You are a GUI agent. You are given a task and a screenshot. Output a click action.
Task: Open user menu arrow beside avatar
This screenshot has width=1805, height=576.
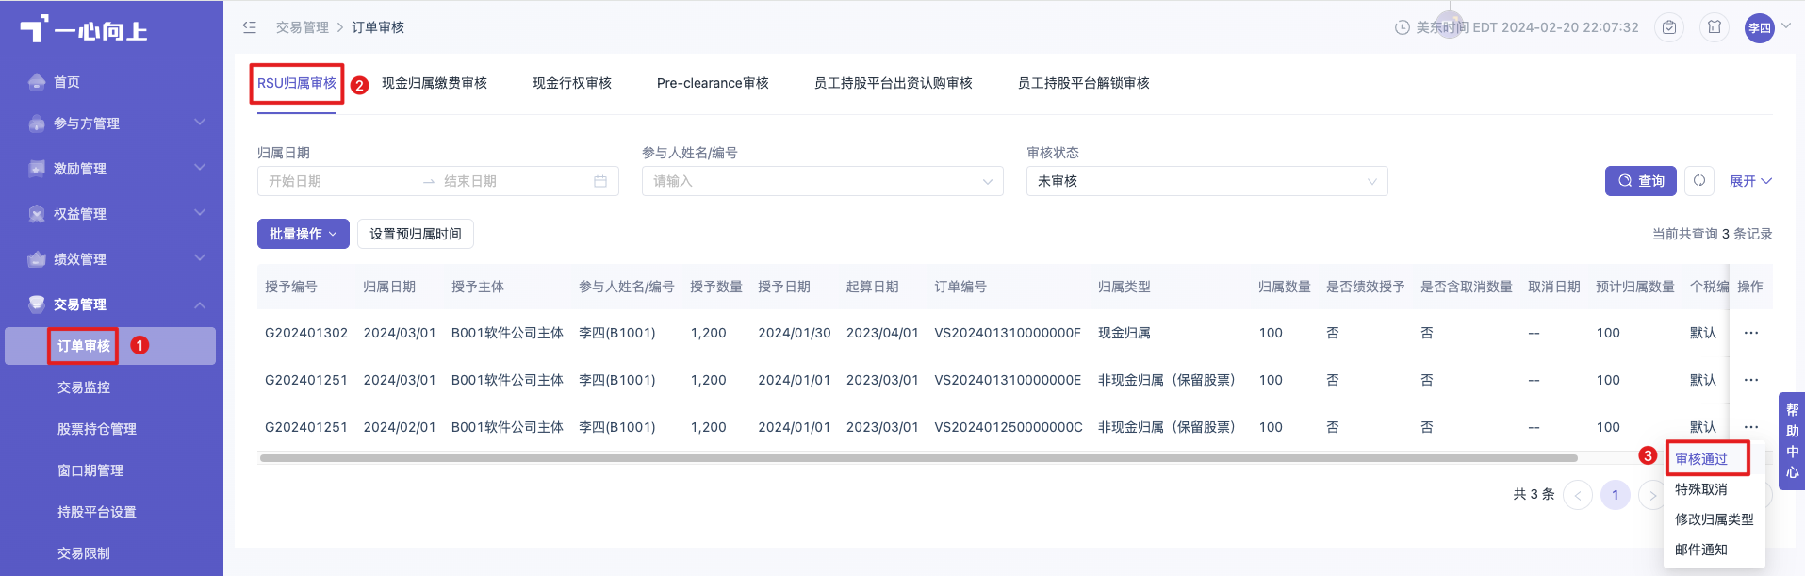[1785, 26]
